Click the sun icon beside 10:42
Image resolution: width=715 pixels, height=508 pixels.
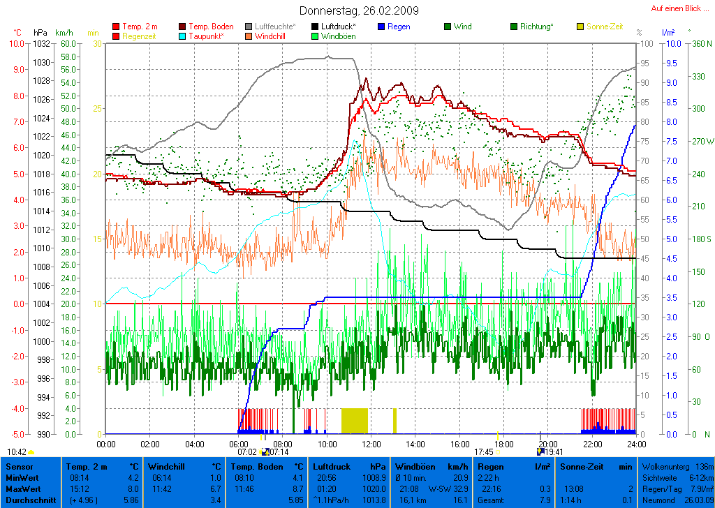(x=31, y=452)
